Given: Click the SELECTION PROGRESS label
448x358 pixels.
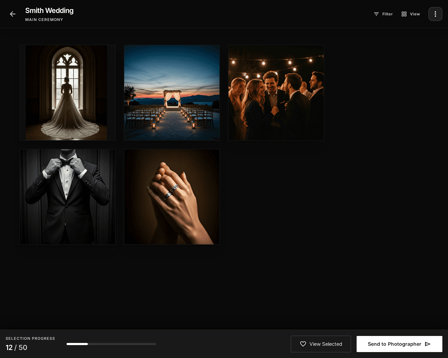Looking at the screenshot, I should pos(30,338).
